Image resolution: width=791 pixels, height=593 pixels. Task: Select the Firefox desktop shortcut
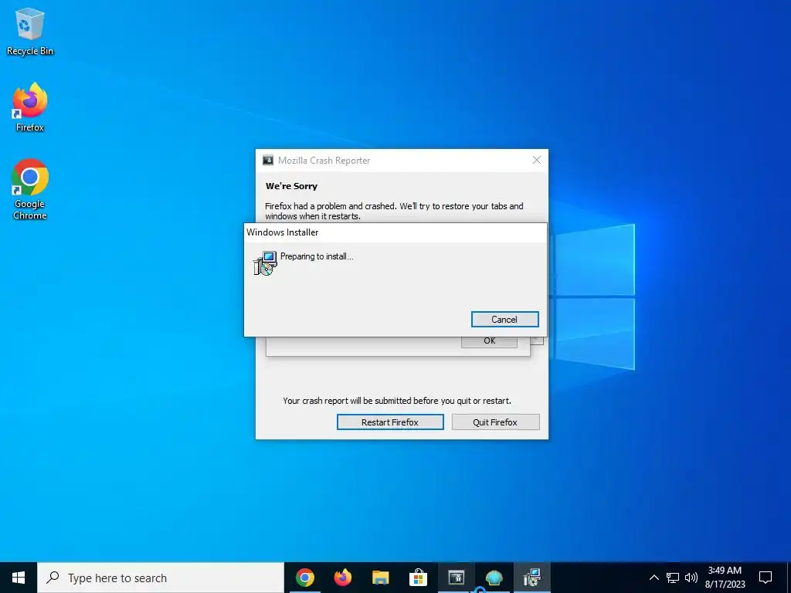coord(30,107)
